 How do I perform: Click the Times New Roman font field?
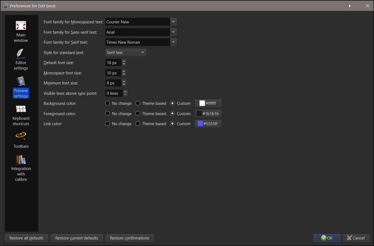138,42
